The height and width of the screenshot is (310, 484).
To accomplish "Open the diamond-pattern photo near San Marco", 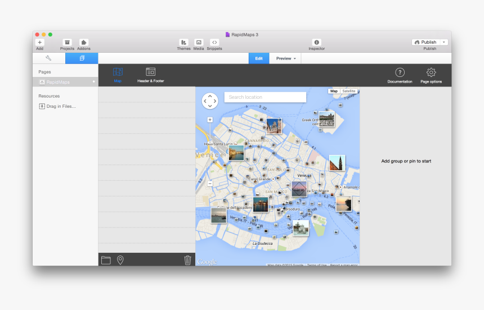I will (x=299, y=189).
